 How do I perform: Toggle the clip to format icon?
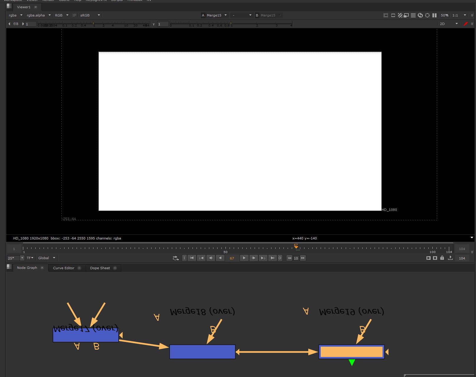(x=386, y=15)
